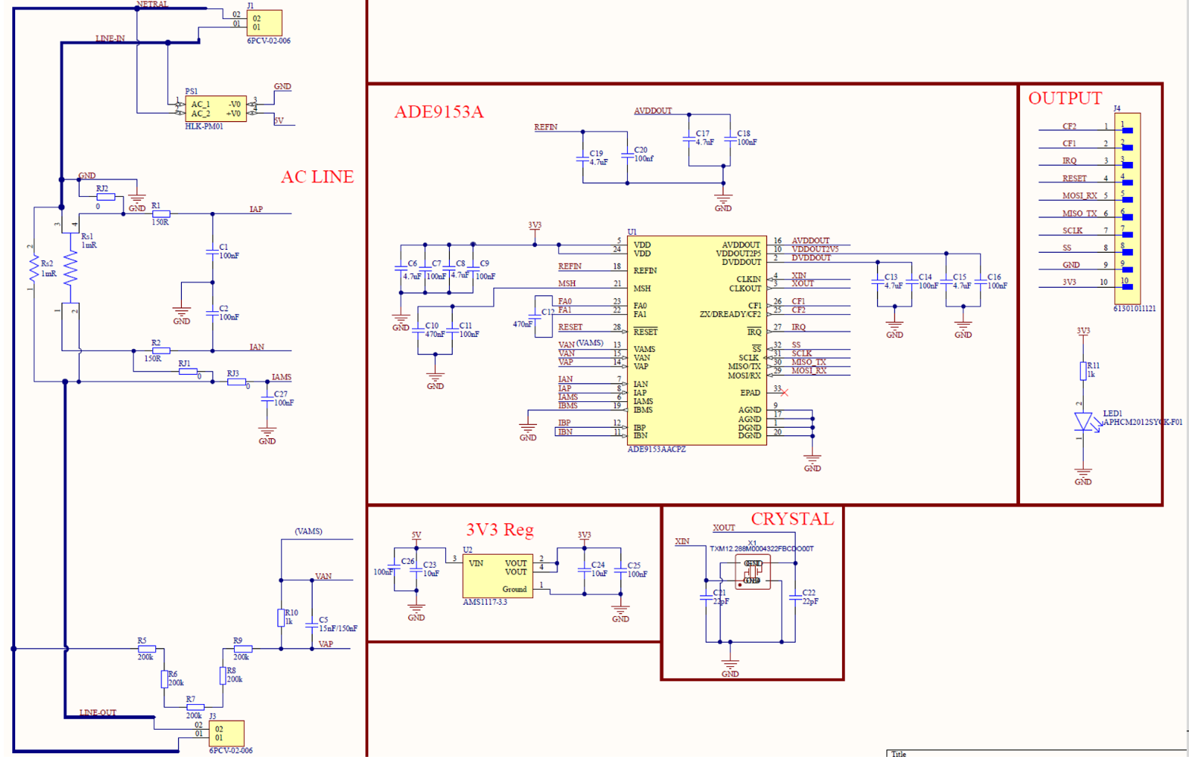
Task: Select the J4 output header 61301011121
Action: [x=1127, y=208]
